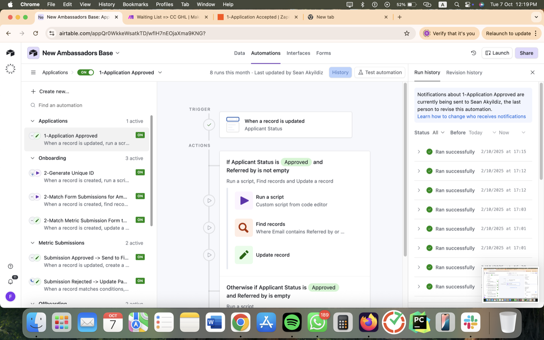The height and width of the screenshot is (340, 544).
Task: Switch to the Forms tab
Action: point(323,53)
